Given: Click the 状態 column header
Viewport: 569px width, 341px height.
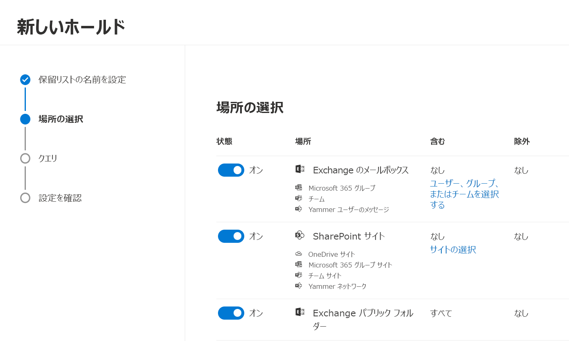Looking at the screenshot, I should click(x=224, y=141).
